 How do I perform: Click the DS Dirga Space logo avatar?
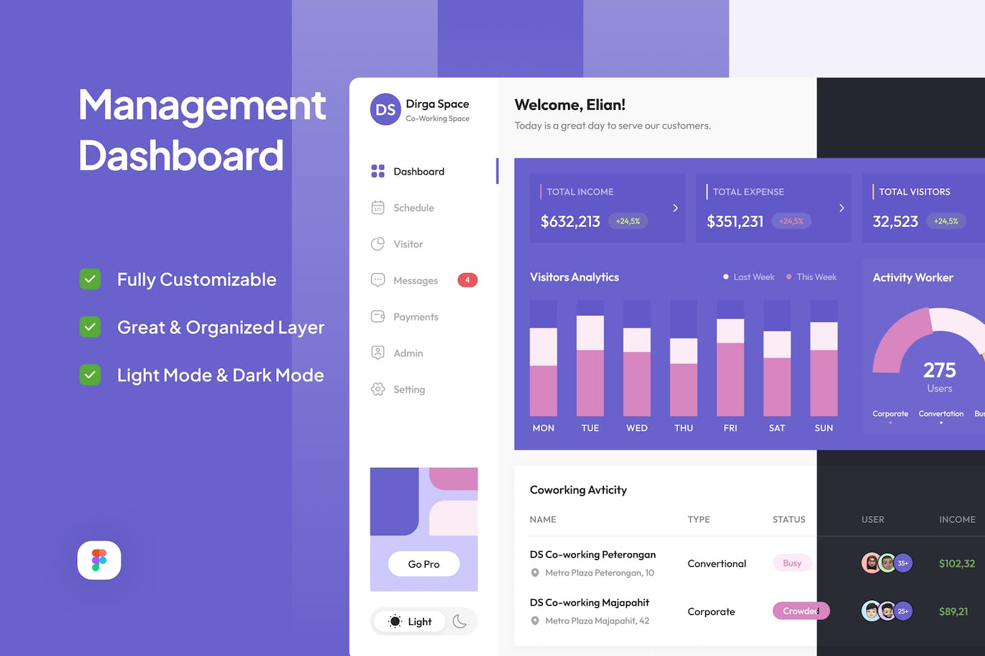(385, 110)
